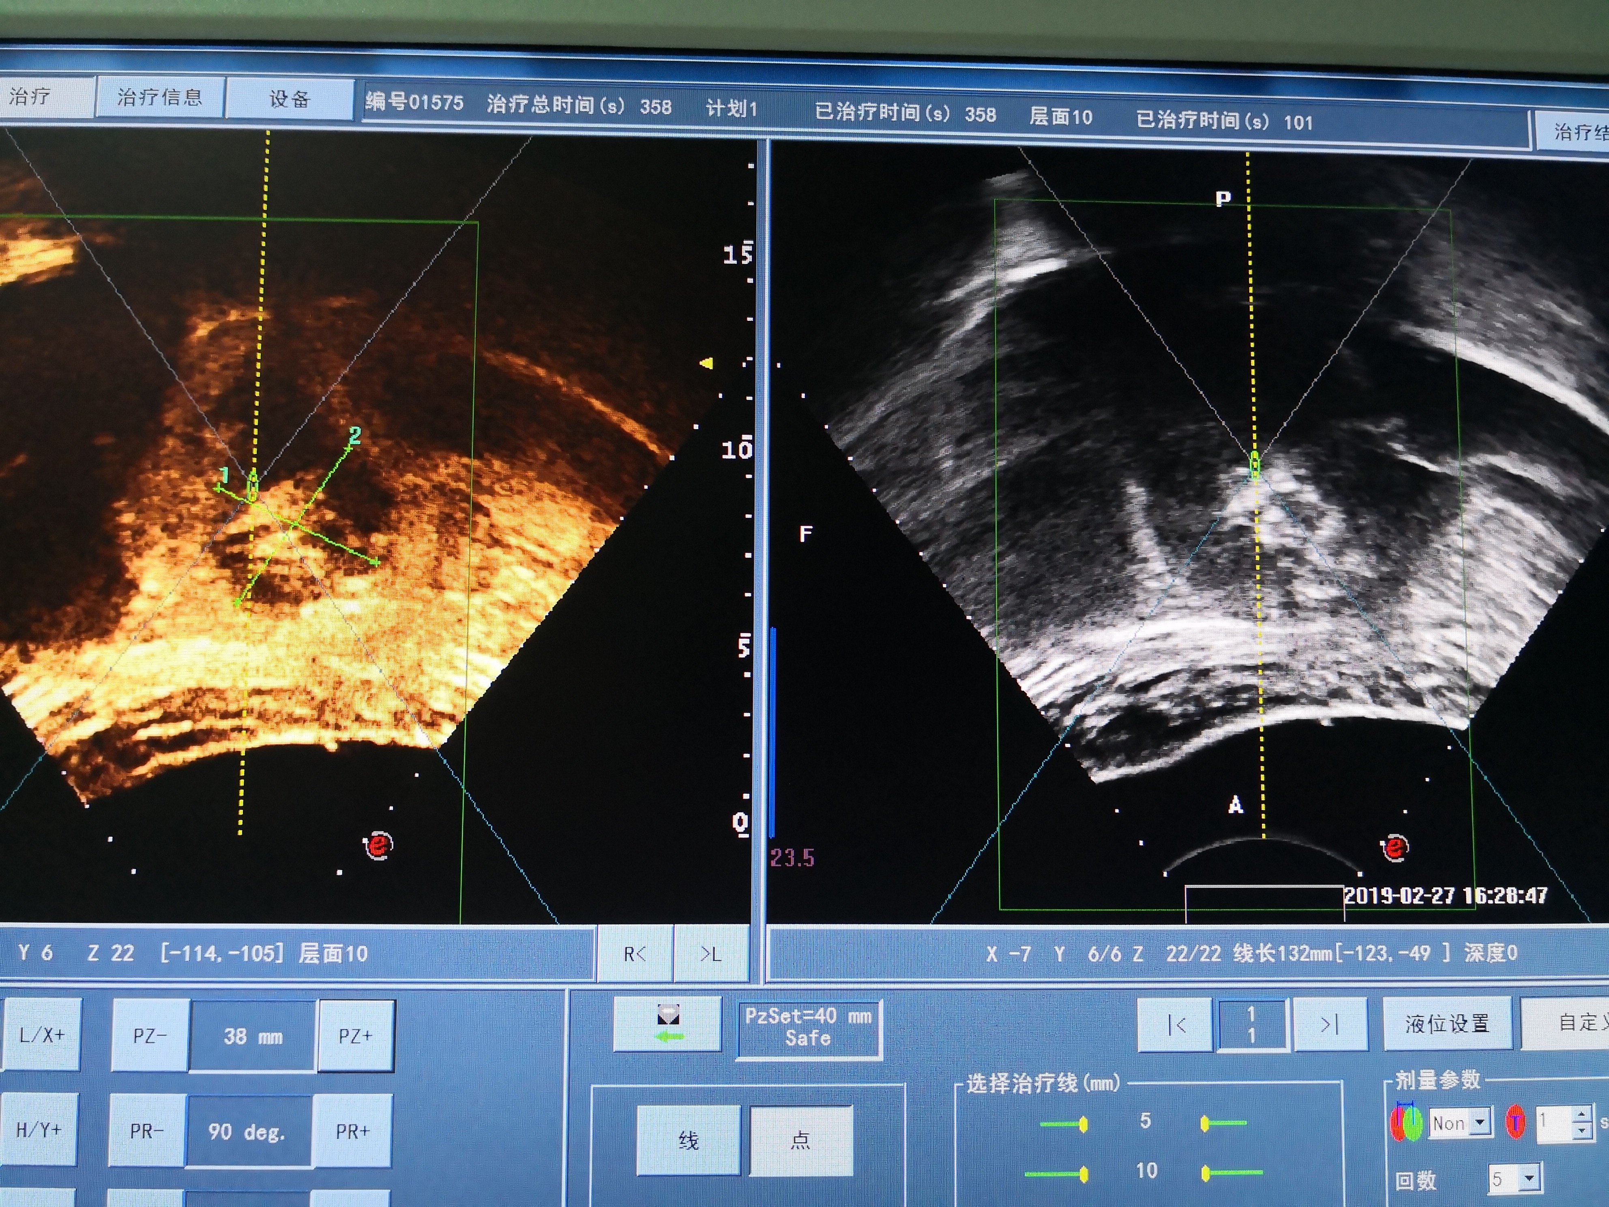
Task: Choose left 10 mm treatment line icon
Action: pyautogui.click(x=1057, y=1173)
